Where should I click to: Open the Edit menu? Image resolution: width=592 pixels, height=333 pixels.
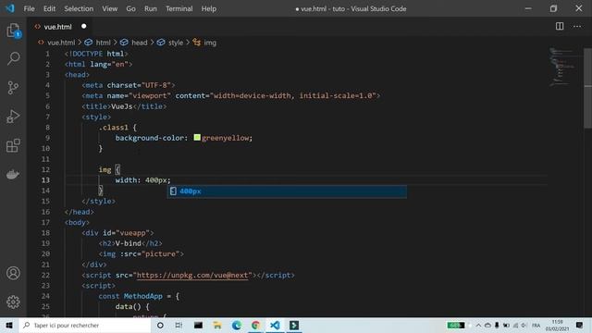point(49,8)
